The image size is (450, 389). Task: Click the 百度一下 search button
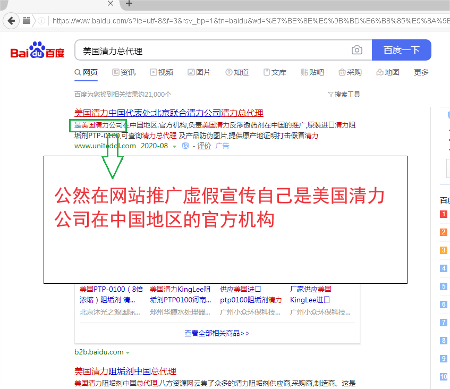pyautogui.click(x=402, y=50)
